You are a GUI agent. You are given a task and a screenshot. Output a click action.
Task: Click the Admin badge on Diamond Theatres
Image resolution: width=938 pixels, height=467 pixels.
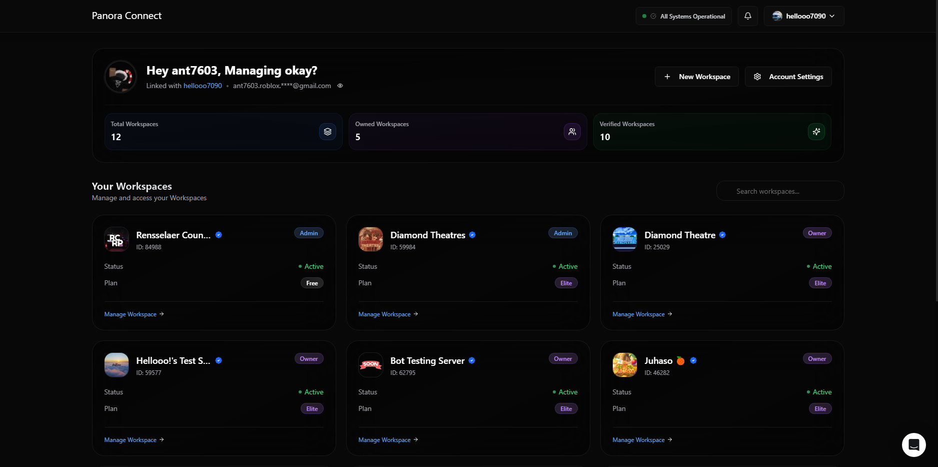tap(563, 232)
